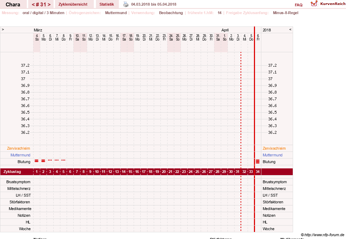The width and height of the screenshot is (346, 239).
Task: Open the Chara tab
Action: (x=13, y=5)
